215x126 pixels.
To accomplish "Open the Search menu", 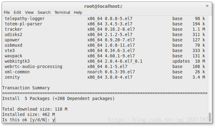I will tap(44, 13).
